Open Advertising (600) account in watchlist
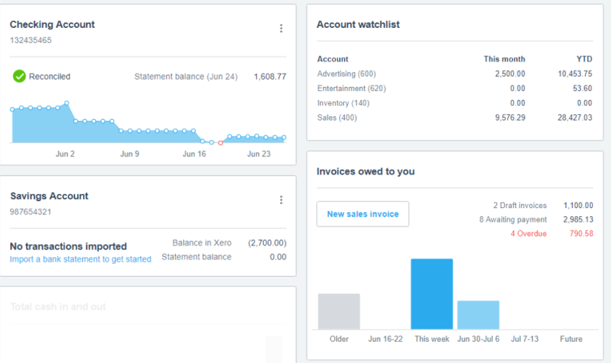Screen dimensions: 611x363 [x=347, y=73]
